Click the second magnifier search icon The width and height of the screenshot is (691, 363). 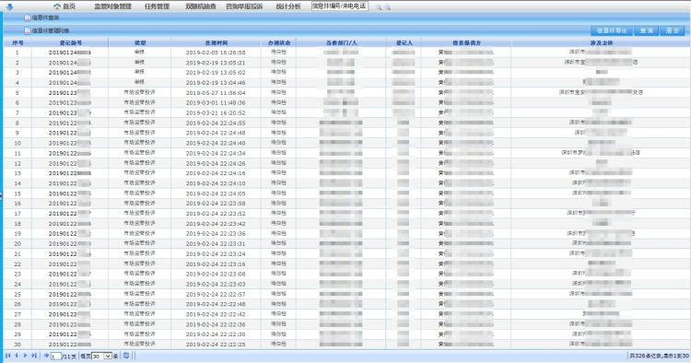[x=387, y=7]
